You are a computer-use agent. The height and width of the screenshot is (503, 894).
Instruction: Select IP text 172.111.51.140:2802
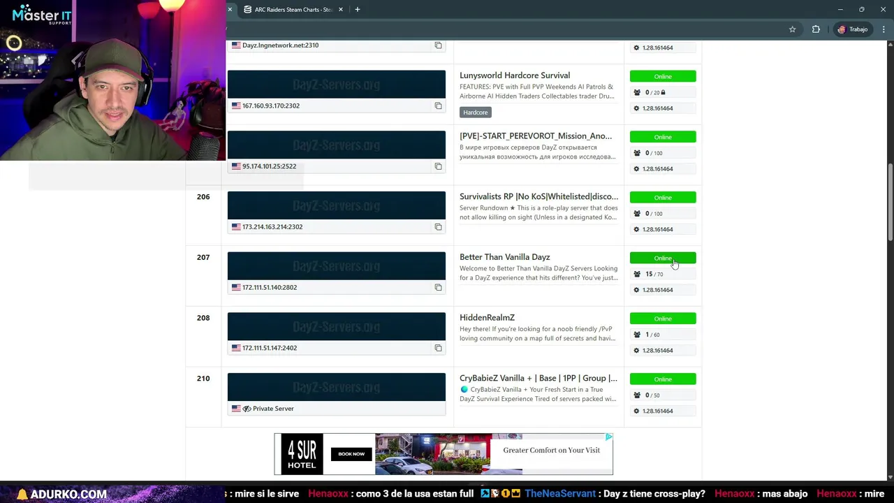(x=270, y=287)
